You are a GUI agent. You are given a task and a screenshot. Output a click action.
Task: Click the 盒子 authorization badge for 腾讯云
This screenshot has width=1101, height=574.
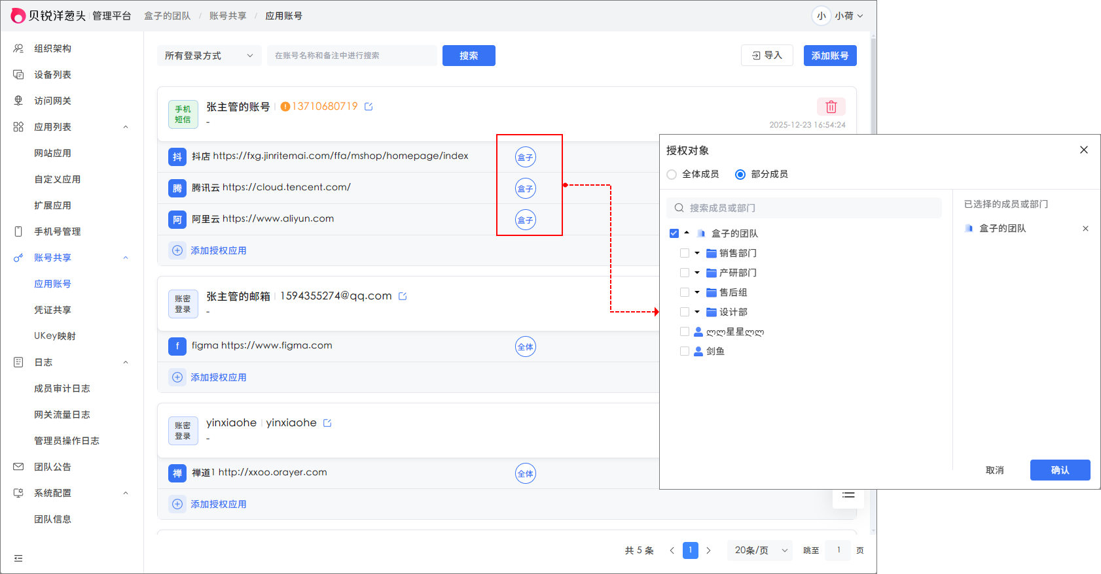click(x=525, y=188)
